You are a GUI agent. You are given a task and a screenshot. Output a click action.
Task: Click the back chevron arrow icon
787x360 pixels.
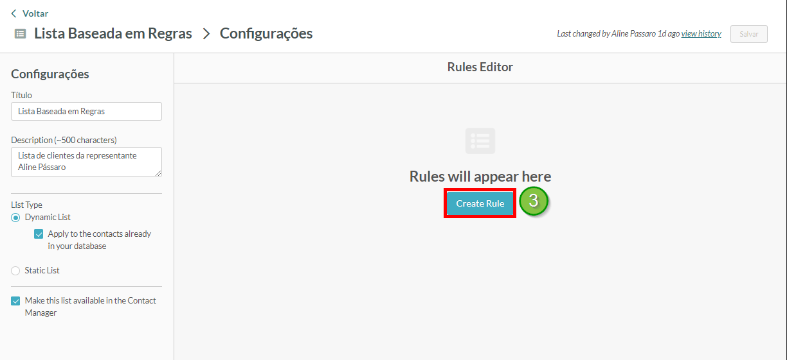[14, 13]
